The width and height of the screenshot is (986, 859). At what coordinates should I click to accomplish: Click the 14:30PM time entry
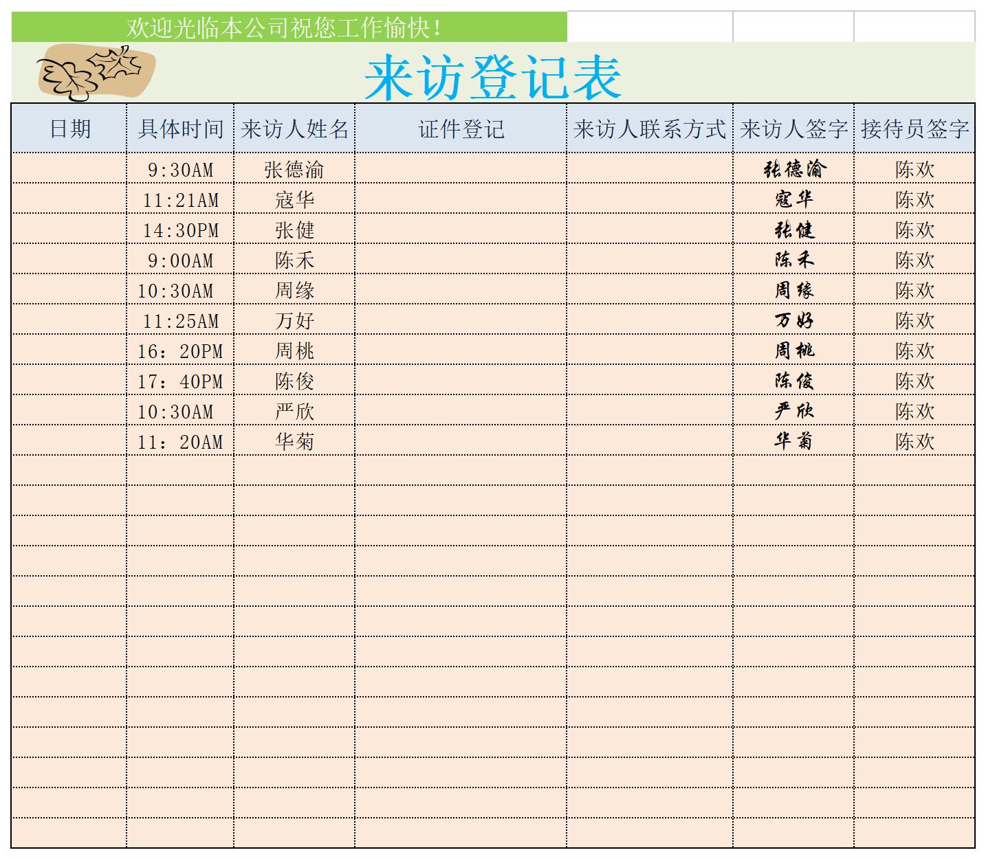coord(181,229)
